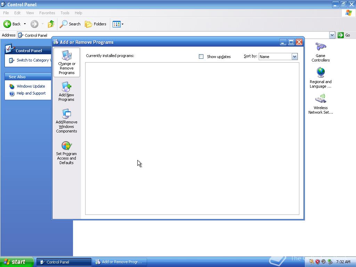Viewport: 356px width, 267px height.
Task: Open the Sort by Name dropdown
Action: [294, 57]
